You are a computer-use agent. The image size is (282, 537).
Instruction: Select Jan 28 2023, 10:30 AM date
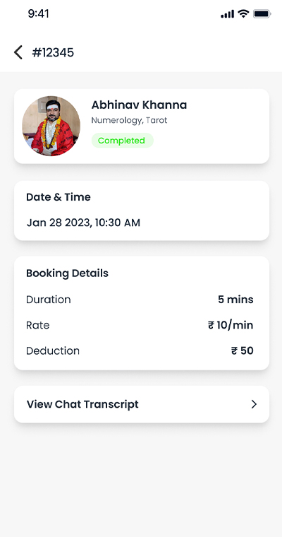pyautogui.click(x=83, y=223)
